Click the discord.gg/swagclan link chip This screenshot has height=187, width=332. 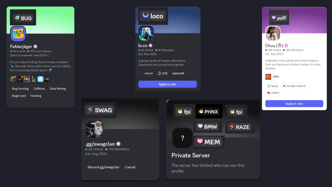point(103,167)
